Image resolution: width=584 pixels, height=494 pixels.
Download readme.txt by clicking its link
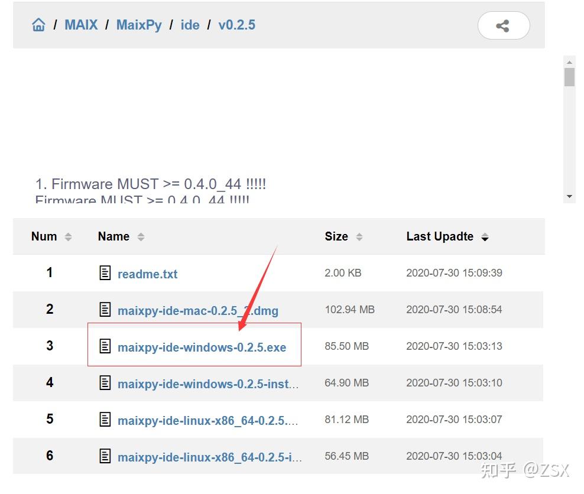[x=147, y=274]
